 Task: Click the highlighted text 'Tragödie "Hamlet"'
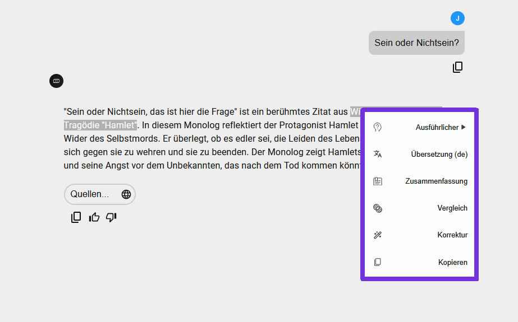tap(100, 124)
